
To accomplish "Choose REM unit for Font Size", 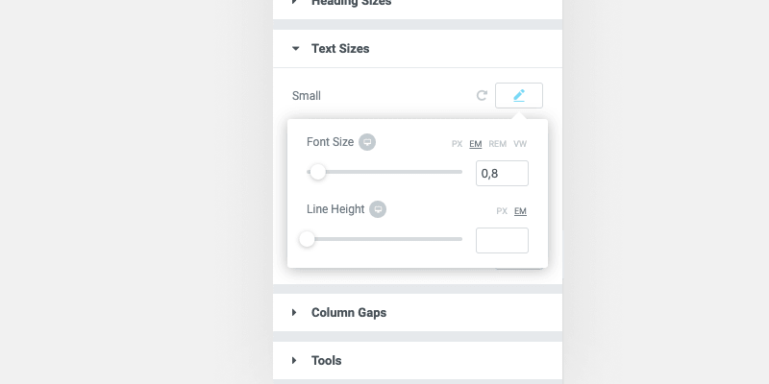I will pos(497,144).
